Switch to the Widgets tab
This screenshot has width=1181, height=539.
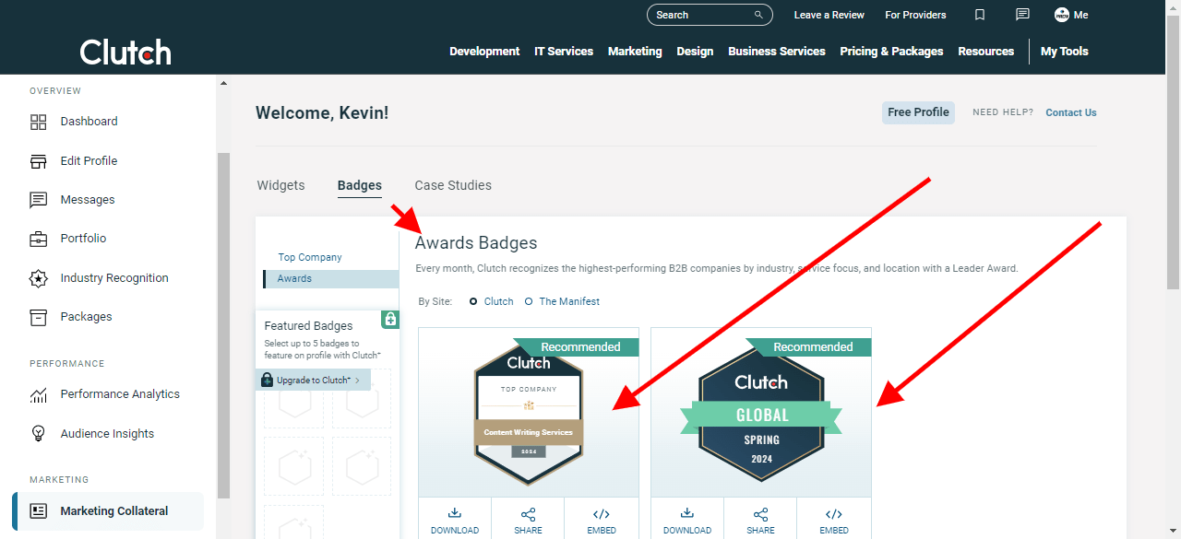tap(280, 185)
